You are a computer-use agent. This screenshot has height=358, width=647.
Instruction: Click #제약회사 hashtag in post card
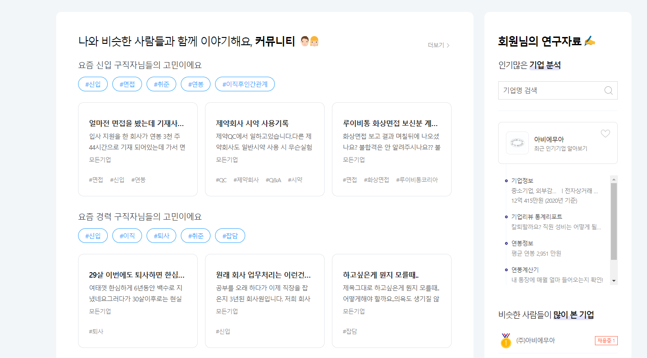point(246,180)
